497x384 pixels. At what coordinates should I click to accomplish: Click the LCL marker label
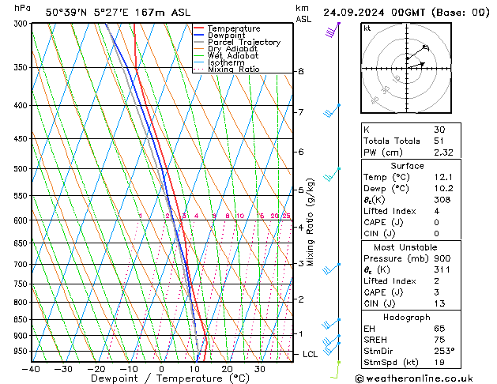[x=310, y=354]
